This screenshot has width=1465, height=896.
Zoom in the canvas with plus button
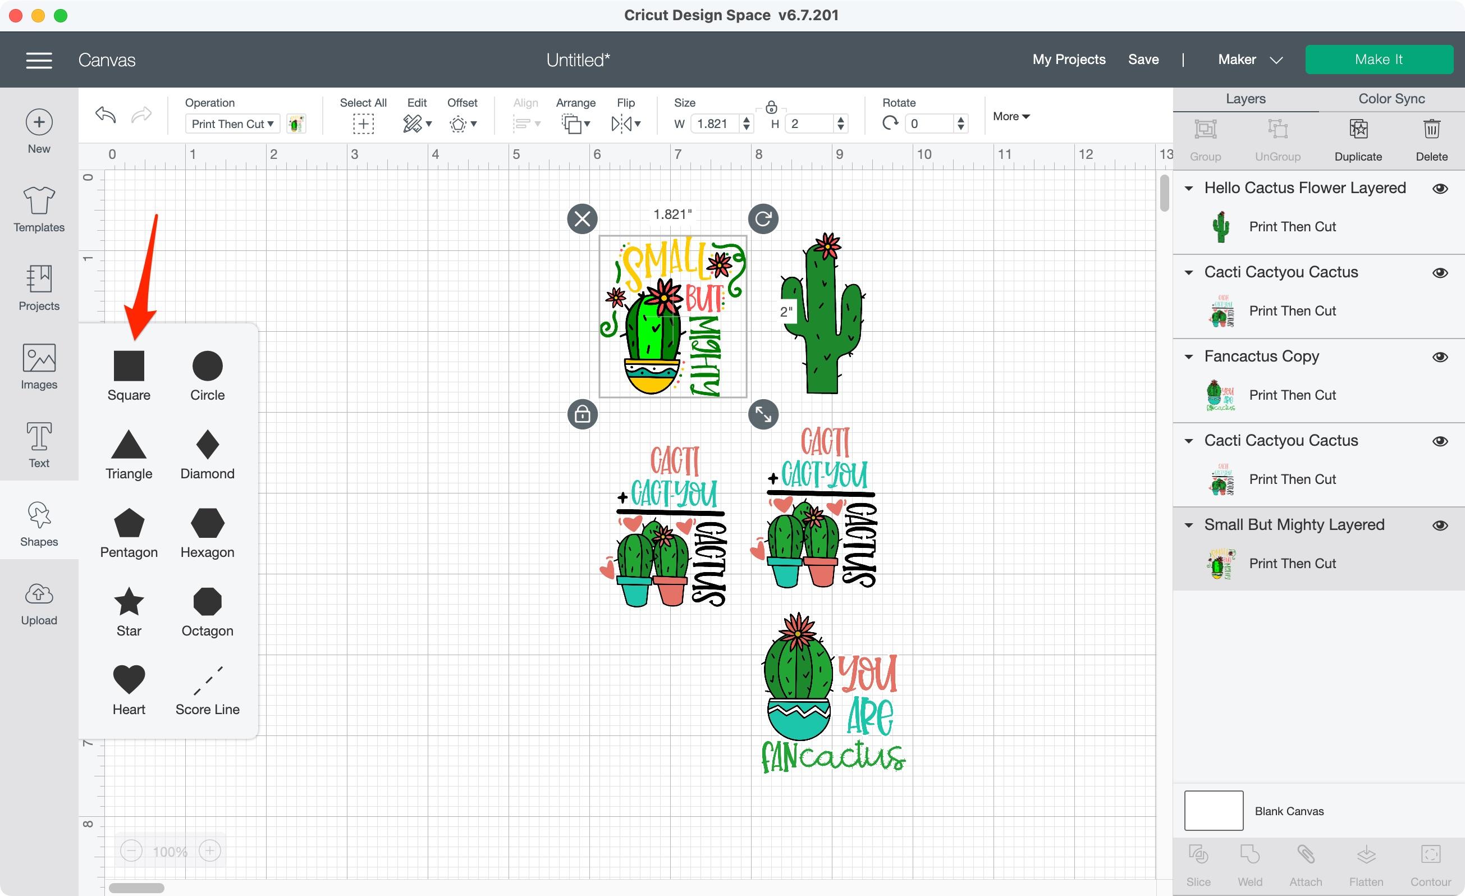click(x=209, y=851)
